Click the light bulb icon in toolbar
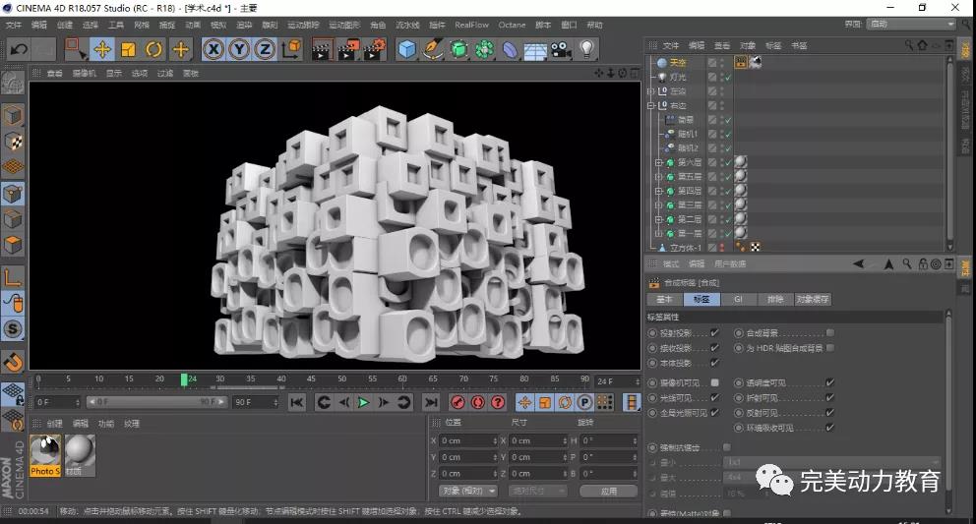The image size is (976, 524). pyautogui.click(x=587, y=49)
